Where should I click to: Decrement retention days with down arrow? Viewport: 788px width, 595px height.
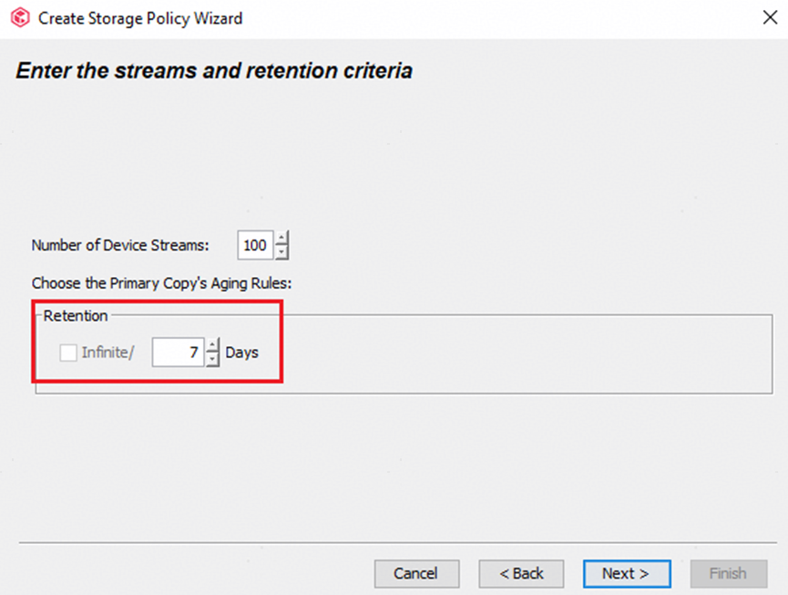212,359
